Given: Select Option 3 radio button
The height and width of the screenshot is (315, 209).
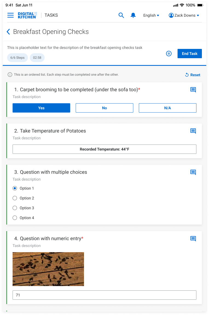Looking at the screenshot, I should click(x=15, y=208).
